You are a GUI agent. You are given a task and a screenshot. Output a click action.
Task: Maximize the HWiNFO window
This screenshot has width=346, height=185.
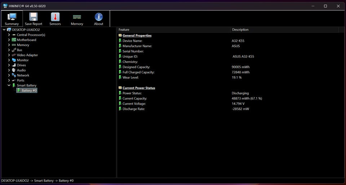click(325, 6)
